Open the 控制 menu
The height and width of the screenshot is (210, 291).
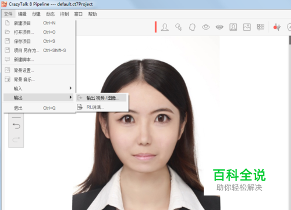65,14
